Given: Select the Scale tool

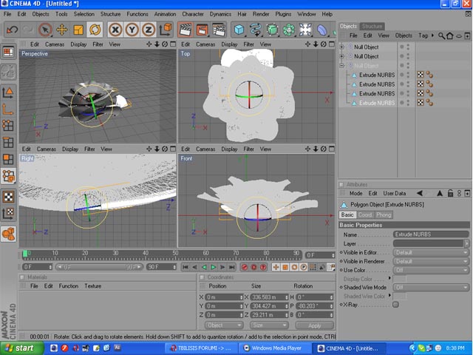Looking at the screenshot, I should click(x=78, y=30).
